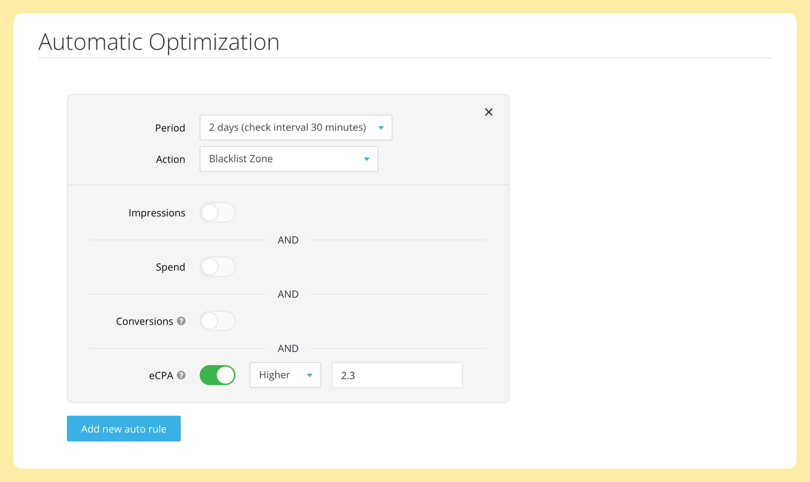Viewport: 810px width, 482px height.
Task: Click the Period label
Action: coord(170,128)
